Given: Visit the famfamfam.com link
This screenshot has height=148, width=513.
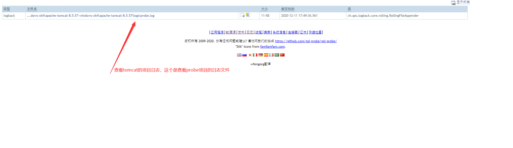Looking at the screenshot, I should pos(272,47).
